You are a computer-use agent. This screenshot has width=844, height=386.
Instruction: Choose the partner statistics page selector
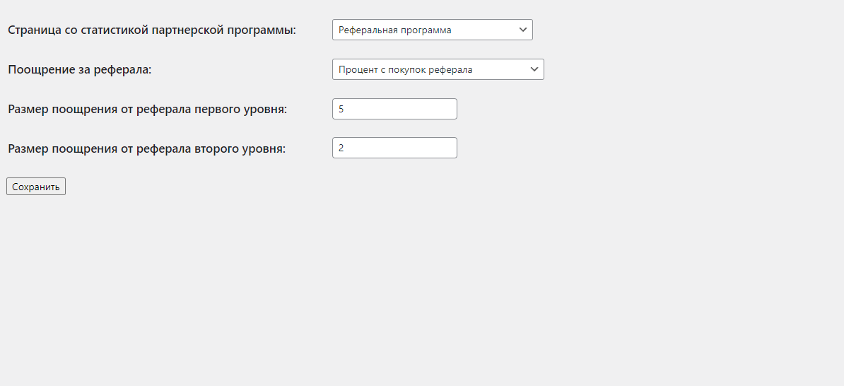[432, 30]
